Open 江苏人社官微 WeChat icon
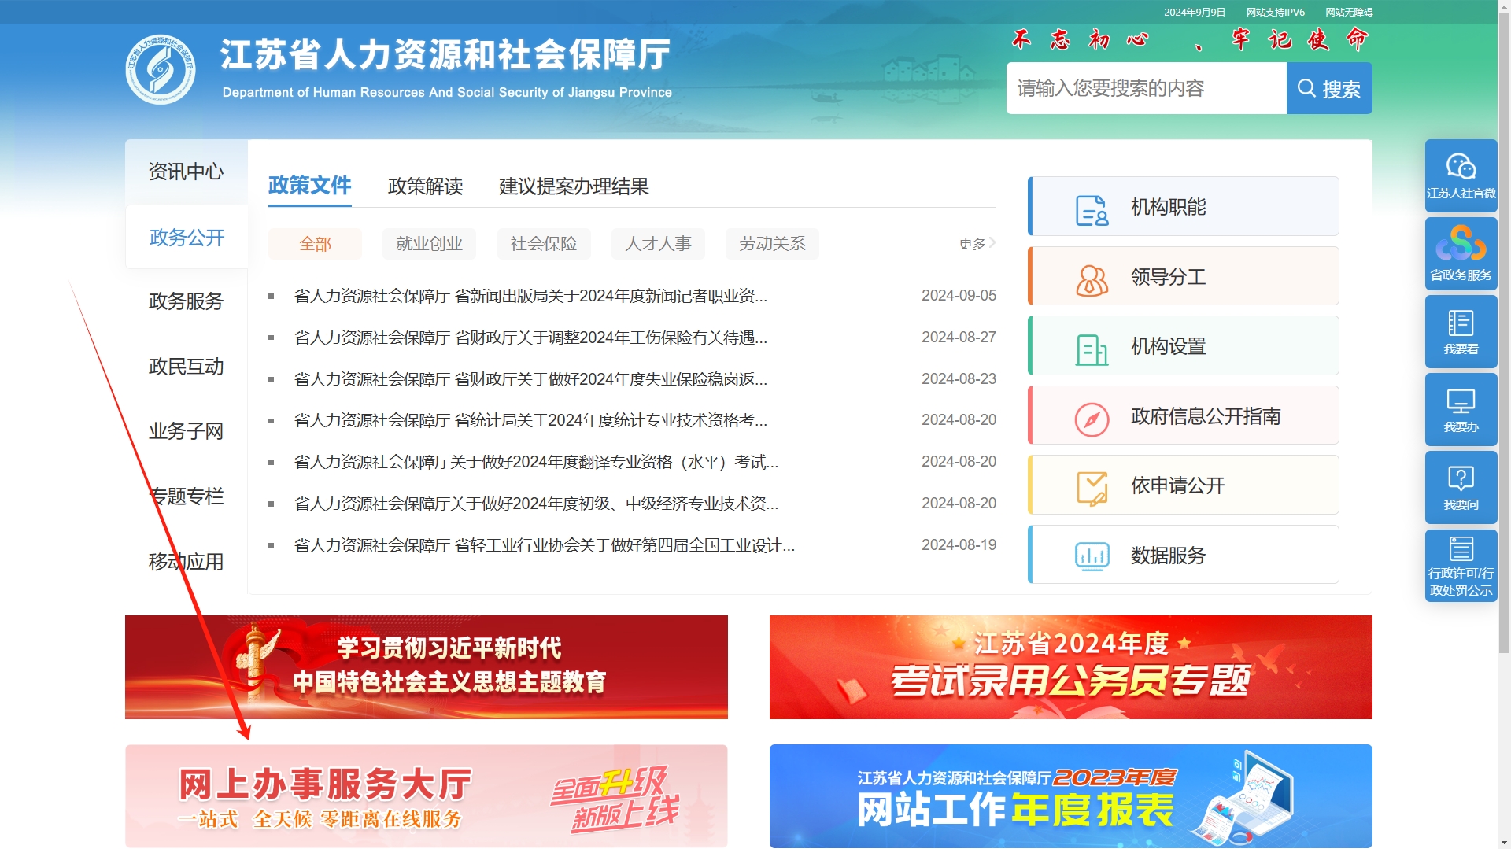1511x849 pixels. pos(1461,166)
